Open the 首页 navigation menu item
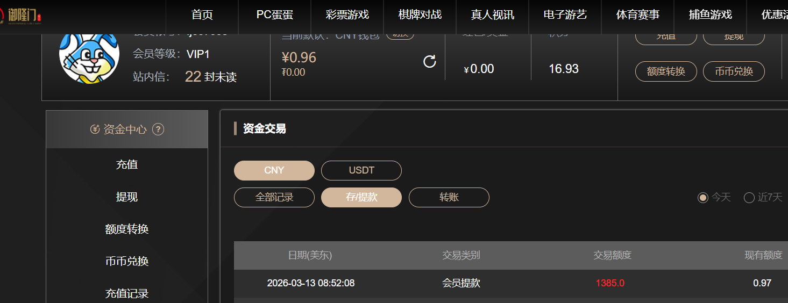The image size is (788, 303). point(202,15)
